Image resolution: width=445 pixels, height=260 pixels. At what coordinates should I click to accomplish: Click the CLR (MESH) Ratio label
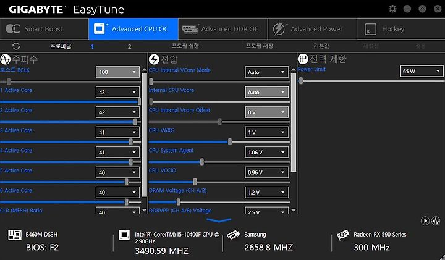click(21, 211)
